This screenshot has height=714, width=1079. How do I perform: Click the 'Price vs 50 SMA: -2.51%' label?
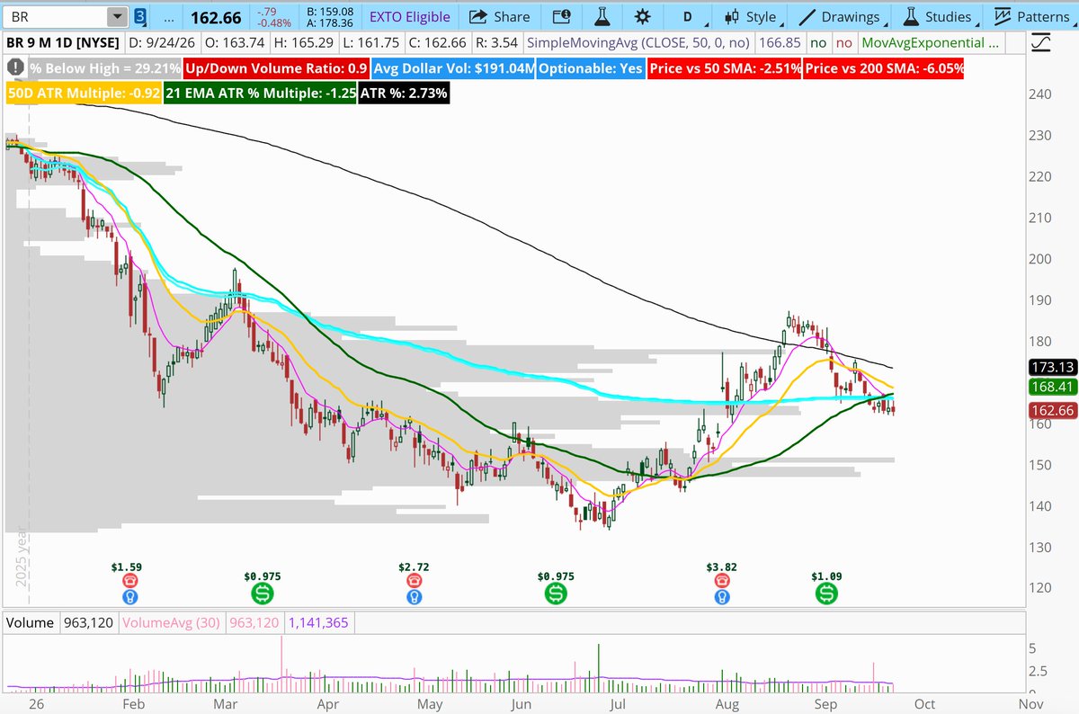(x=723, y=68)
